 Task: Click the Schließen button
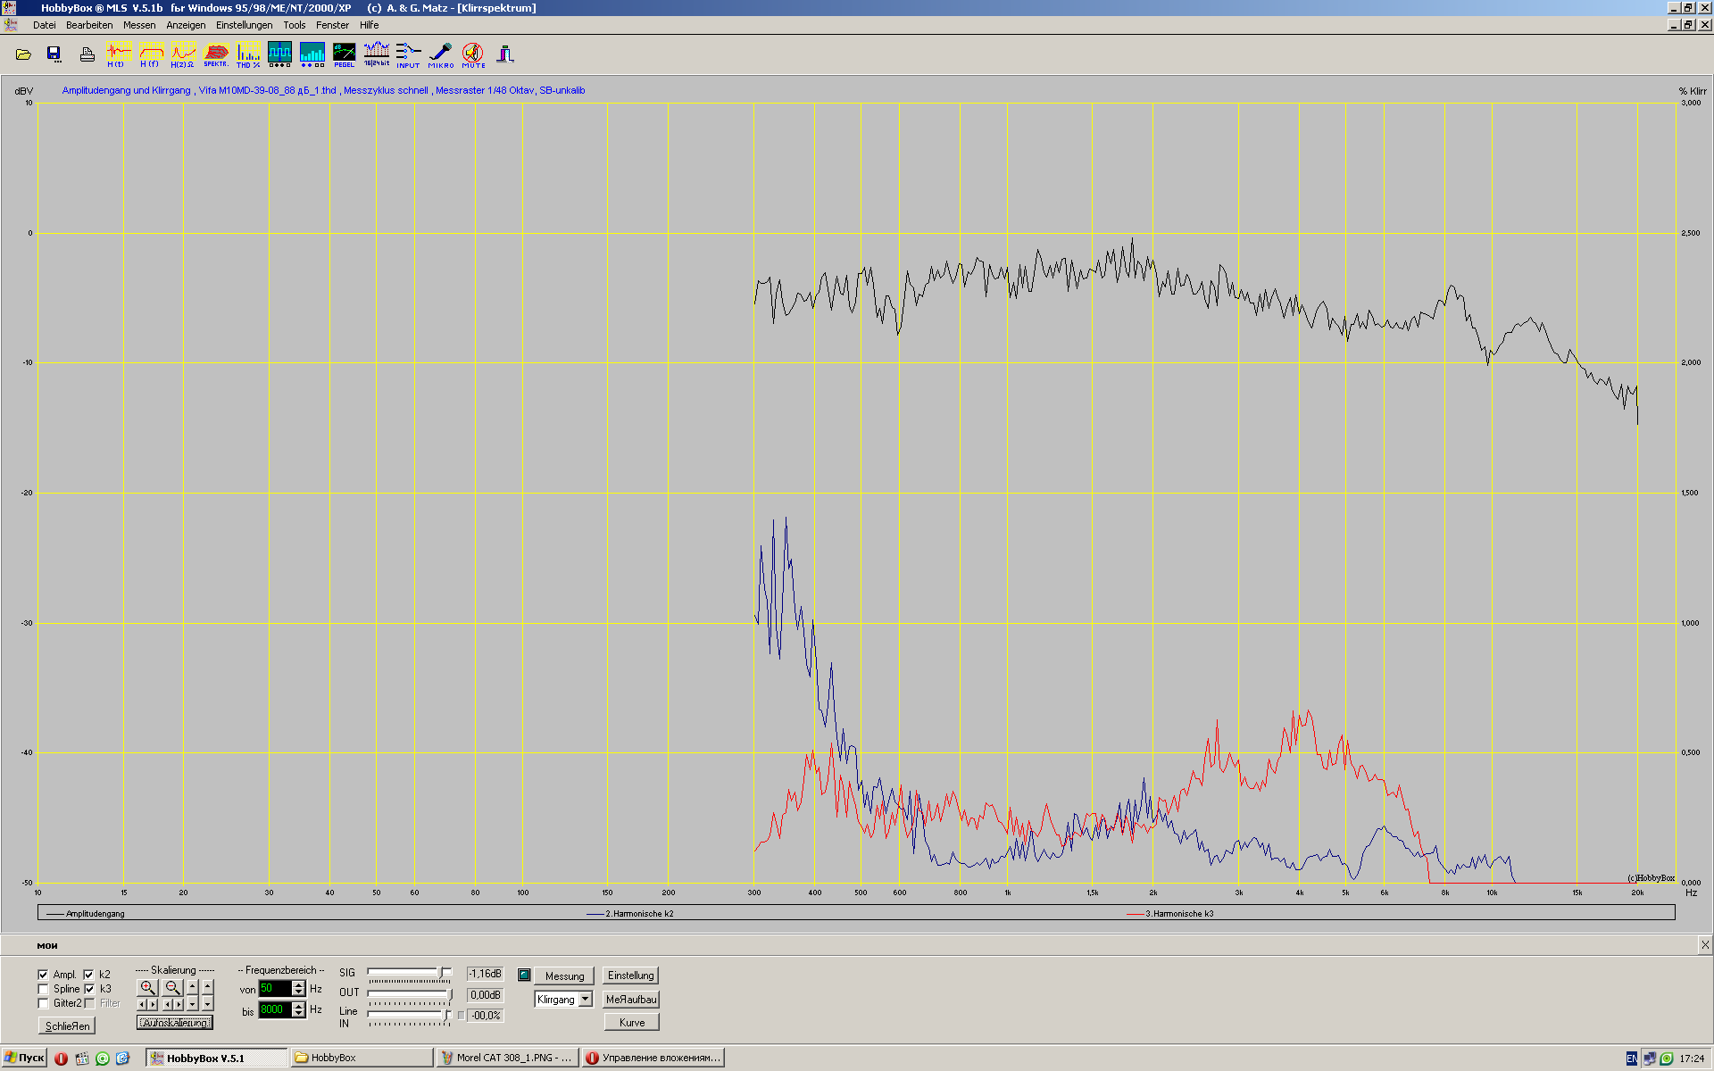pyautogui.click(x=67, y=1026)
